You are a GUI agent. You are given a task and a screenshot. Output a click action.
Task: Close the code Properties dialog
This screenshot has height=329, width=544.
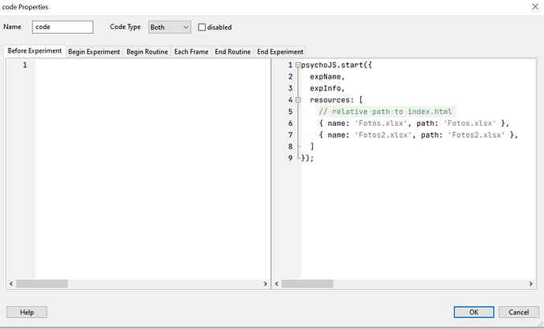535,6
